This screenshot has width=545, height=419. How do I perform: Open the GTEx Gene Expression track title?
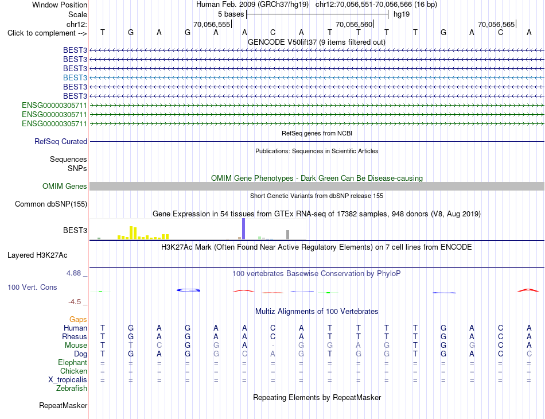tap(317, 214)
